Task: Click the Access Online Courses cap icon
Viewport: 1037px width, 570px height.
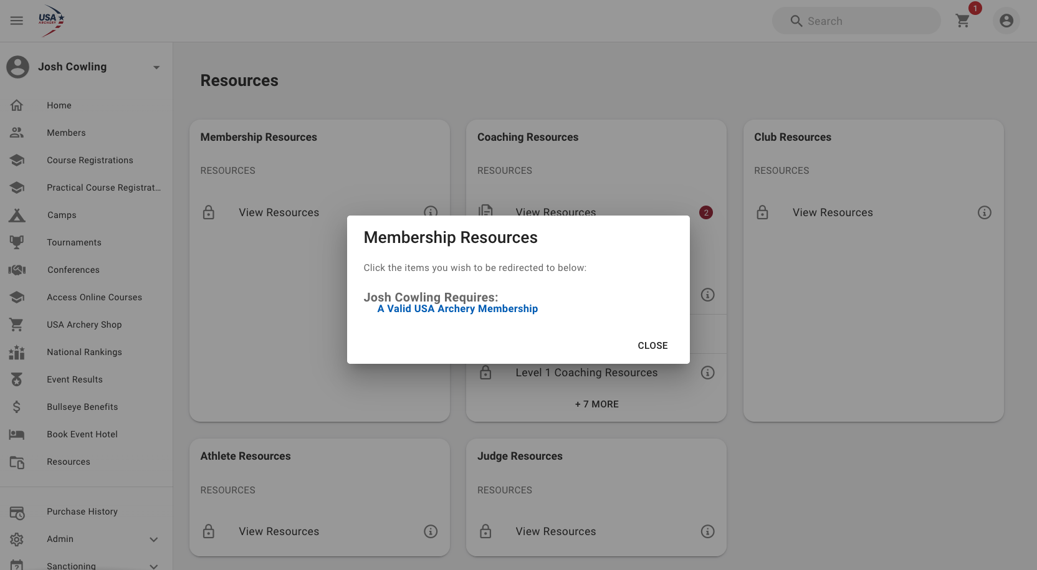Action: tap(17, 297)
